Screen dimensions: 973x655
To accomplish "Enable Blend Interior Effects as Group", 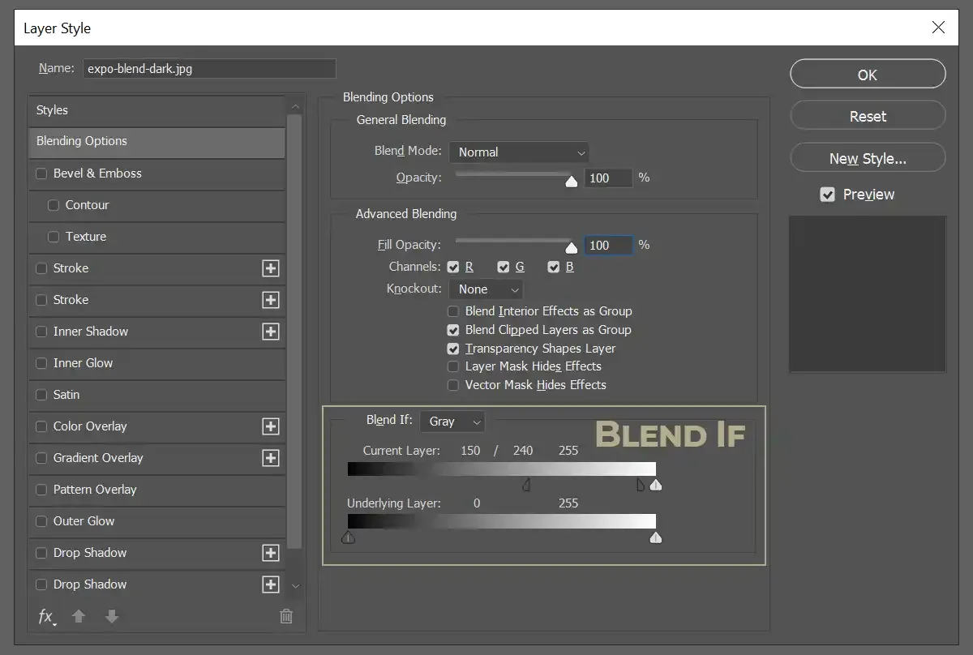I will click(452, 311).
